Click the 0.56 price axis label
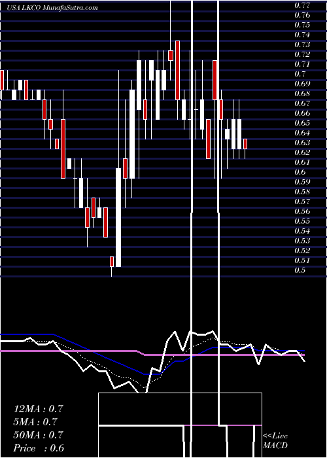The height and width of the screenshot is (458, 327). (x=301, y=211)
